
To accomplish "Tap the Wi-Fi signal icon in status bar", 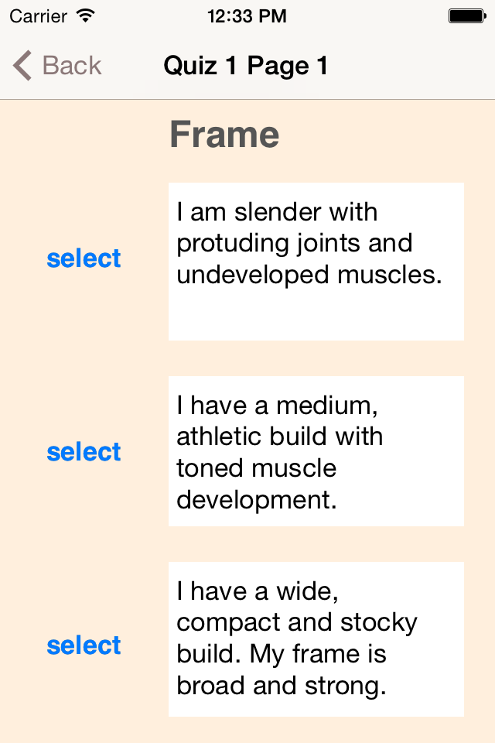I will point(87,15).
